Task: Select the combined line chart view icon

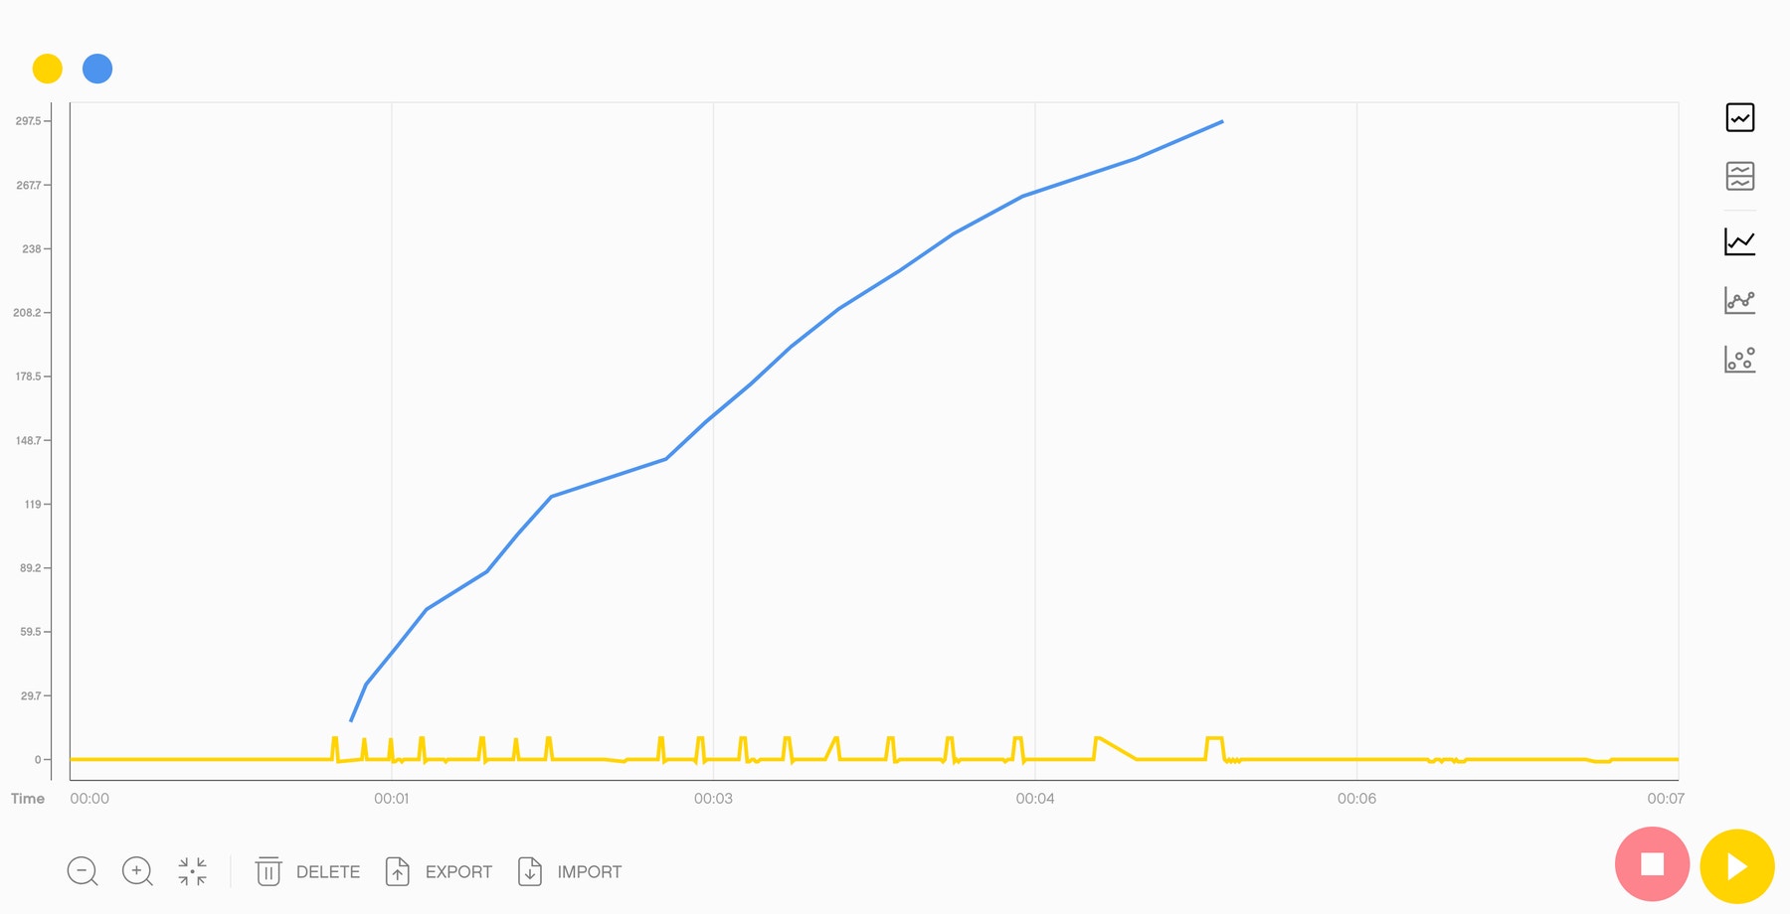Action: point(1739,117)
